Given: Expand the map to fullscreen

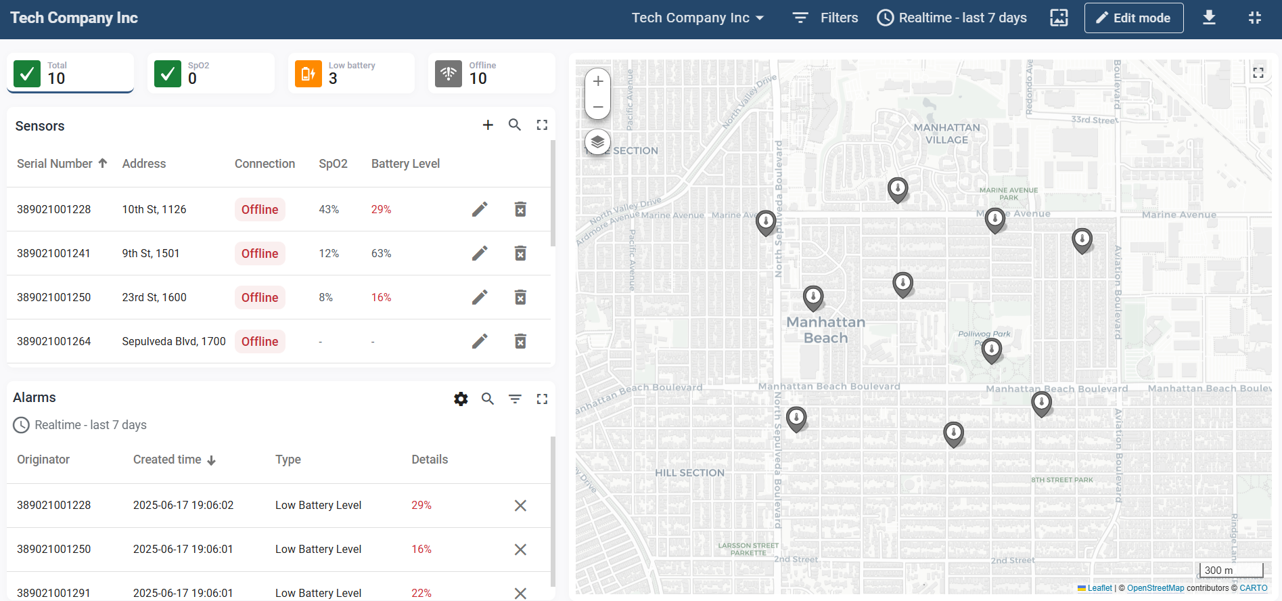Looking at the screenshot, I should (x=1258, y=73).
